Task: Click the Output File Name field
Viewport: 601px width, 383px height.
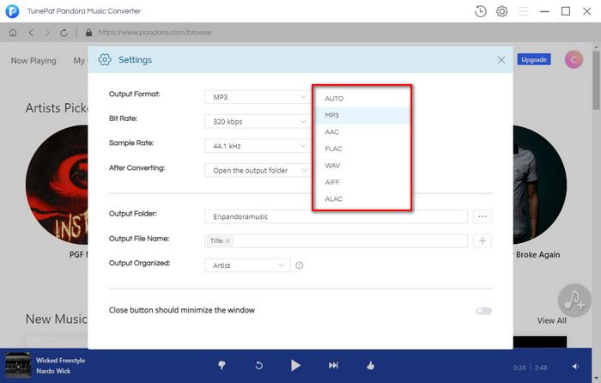Action: 336,240
